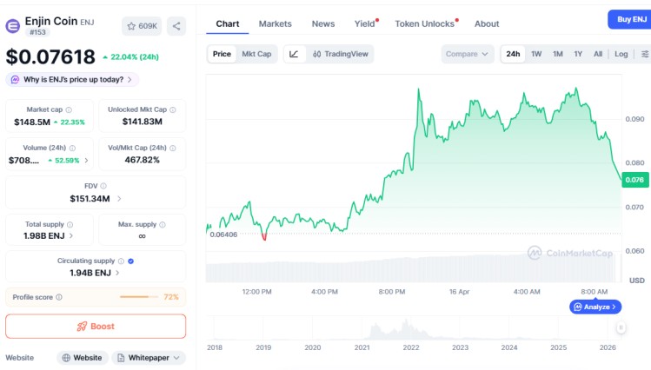This screenshot has width=651, height=370.
Task: Switch to the TradingView chart mode
Action: coord(341,54)
